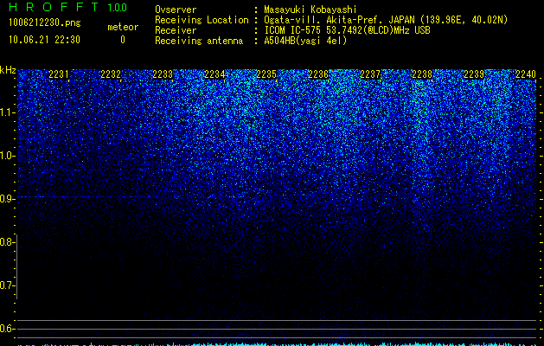Click the date stamp 10.06.21 22:30

pyautogui.click(x=44, y=40)
